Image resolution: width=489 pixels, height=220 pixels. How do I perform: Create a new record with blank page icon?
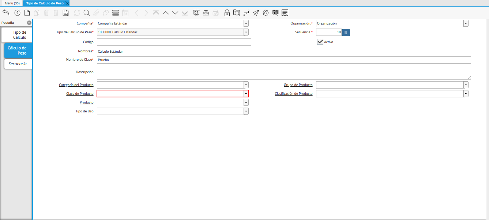click(x=27, y=13)
